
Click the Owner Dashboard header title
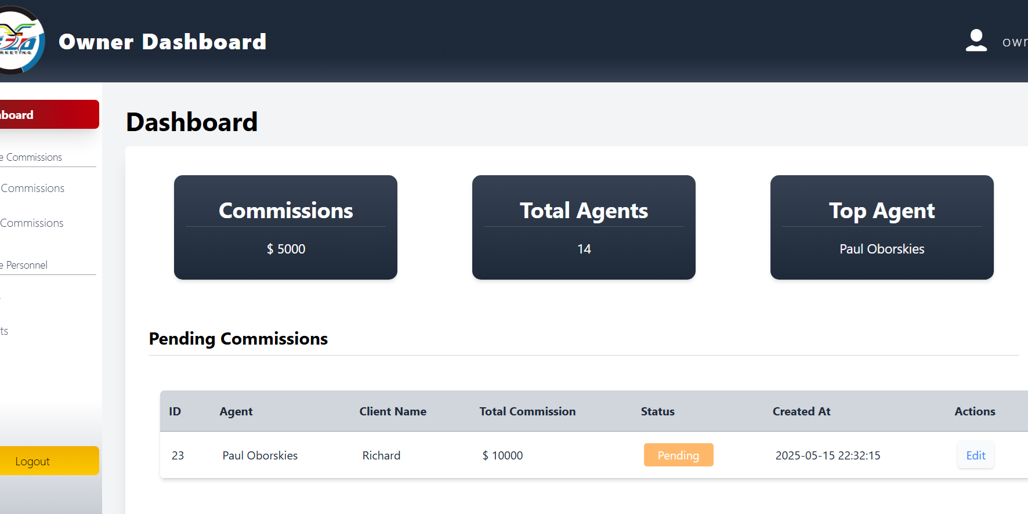tap(162, 42)
